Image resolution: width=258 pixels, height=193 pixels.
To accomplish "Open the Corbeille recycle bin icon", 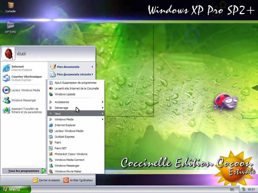I will [11, 5].
